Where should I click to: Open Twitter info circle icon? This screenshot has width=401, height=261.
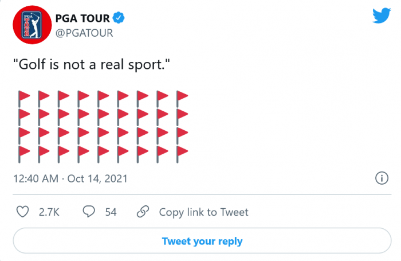coord(381,178)
